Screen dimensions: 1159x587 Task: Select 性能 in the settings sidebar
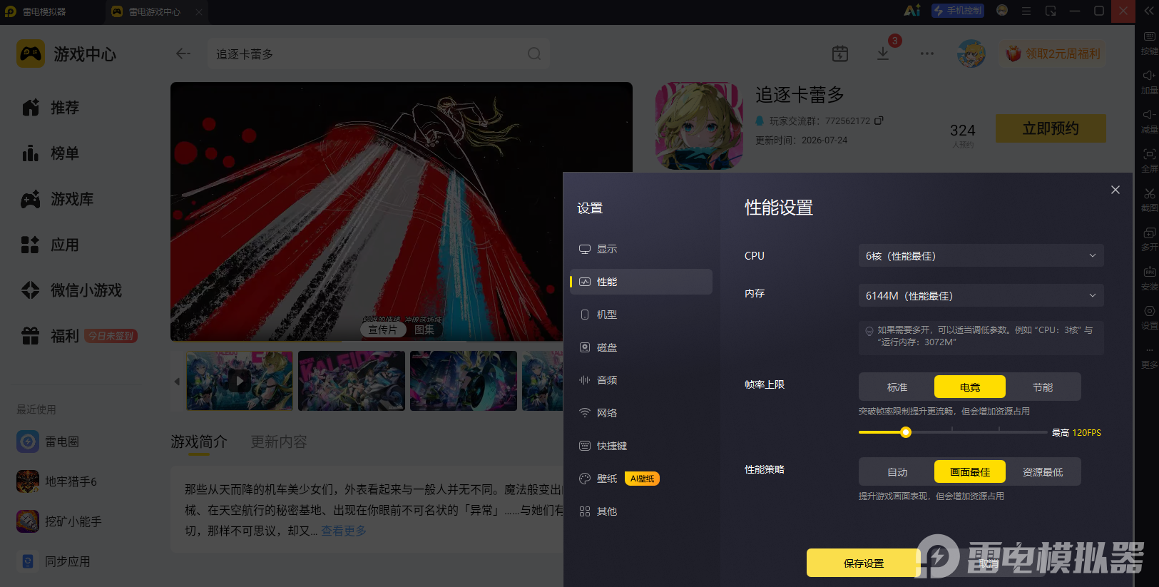point(640,282)
